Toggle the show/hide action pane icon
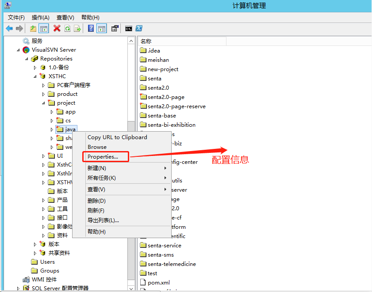 pyautogui.click(x=102, y=29)
